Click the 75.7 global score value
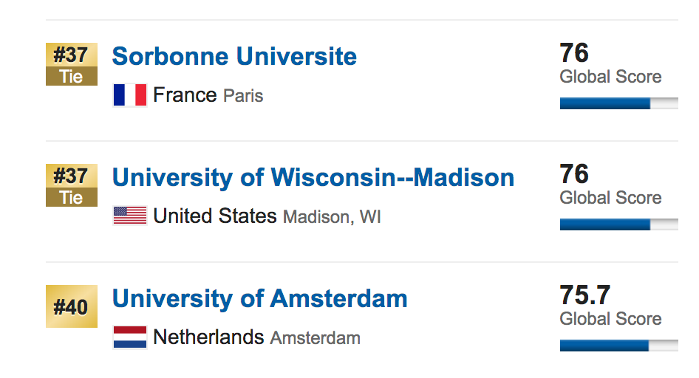The width and height of the screenshot is (699, 378). click(585, 295)
